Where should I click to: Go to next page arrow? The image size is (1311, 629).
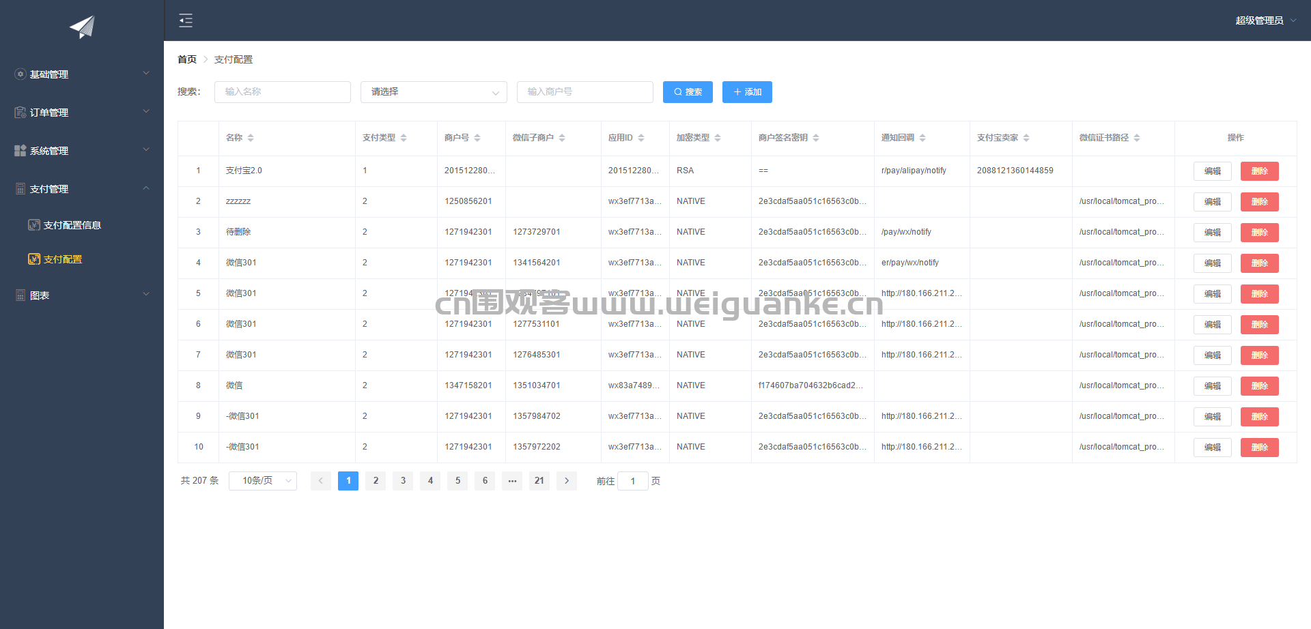click(567, 481)
